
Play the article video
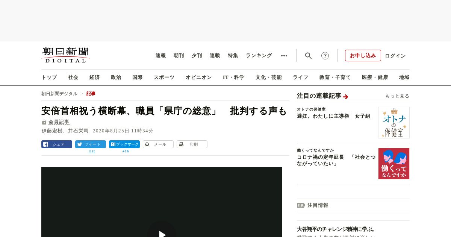162,234
